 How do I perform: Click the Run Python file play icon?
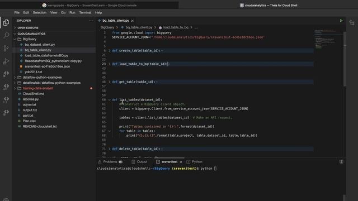tap(341, 21)
